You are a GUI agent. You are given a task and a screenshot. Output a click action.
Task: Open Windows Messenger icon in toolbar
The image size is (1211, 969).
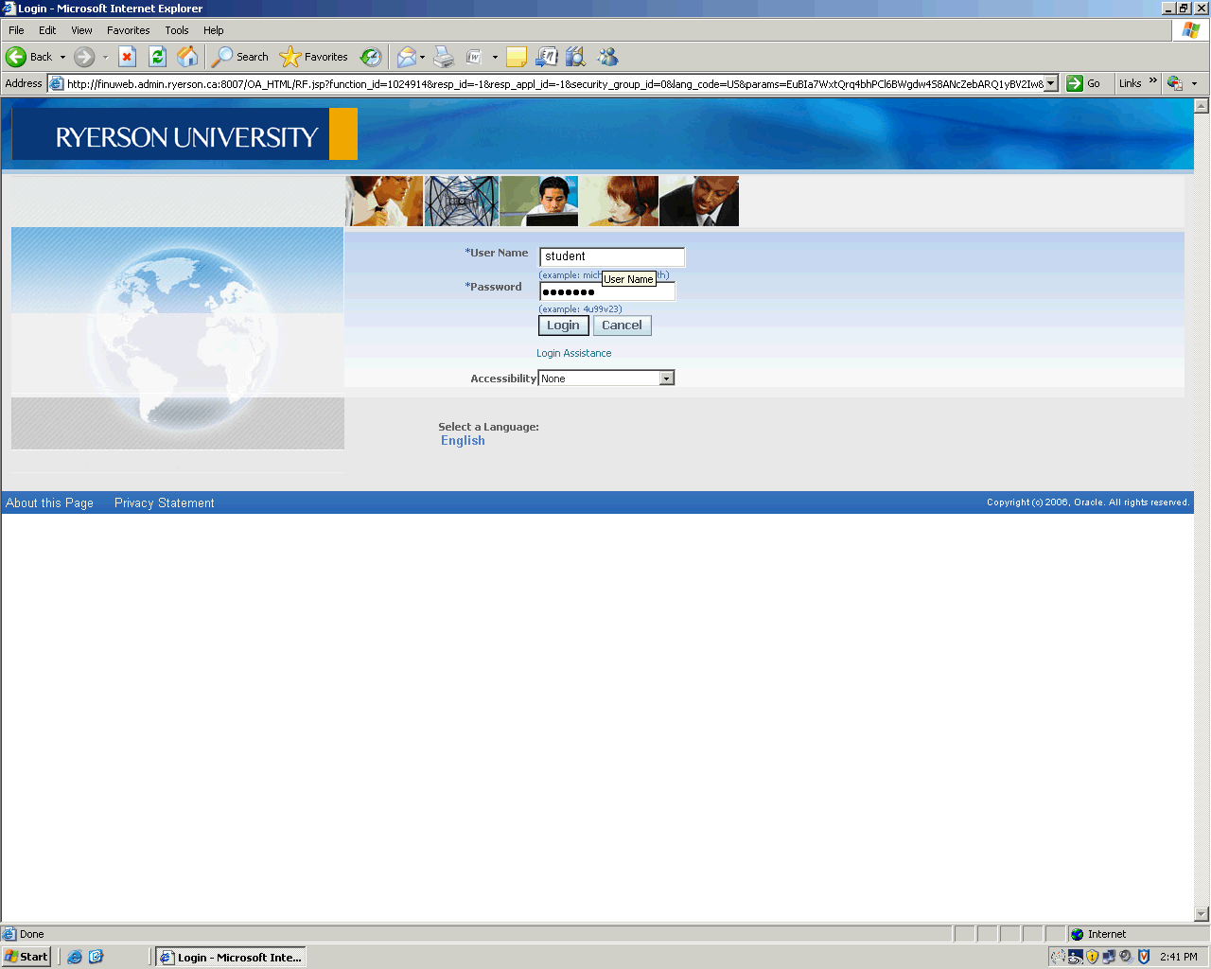[607, 57]
